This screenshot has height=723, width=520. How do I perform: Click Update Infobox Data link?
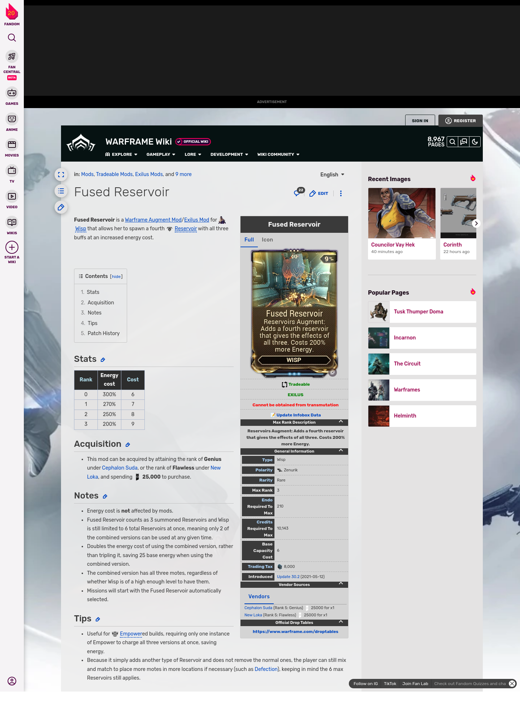pyautogui.click(x=299, y=415)
